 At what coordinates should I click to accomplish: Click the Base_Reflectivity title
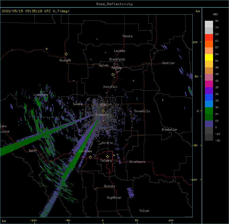tap(114, 4)
